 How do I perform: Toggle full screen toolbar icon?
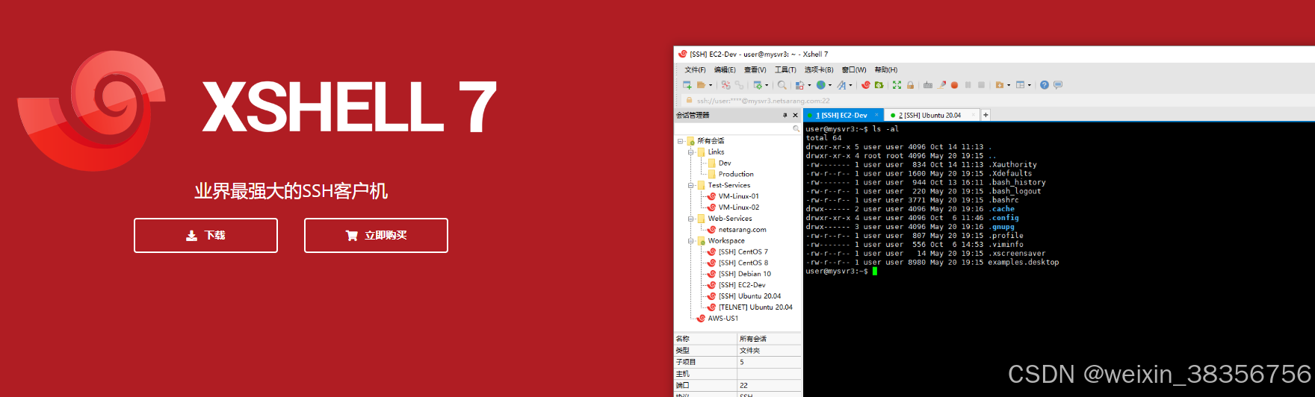[897, 85]
